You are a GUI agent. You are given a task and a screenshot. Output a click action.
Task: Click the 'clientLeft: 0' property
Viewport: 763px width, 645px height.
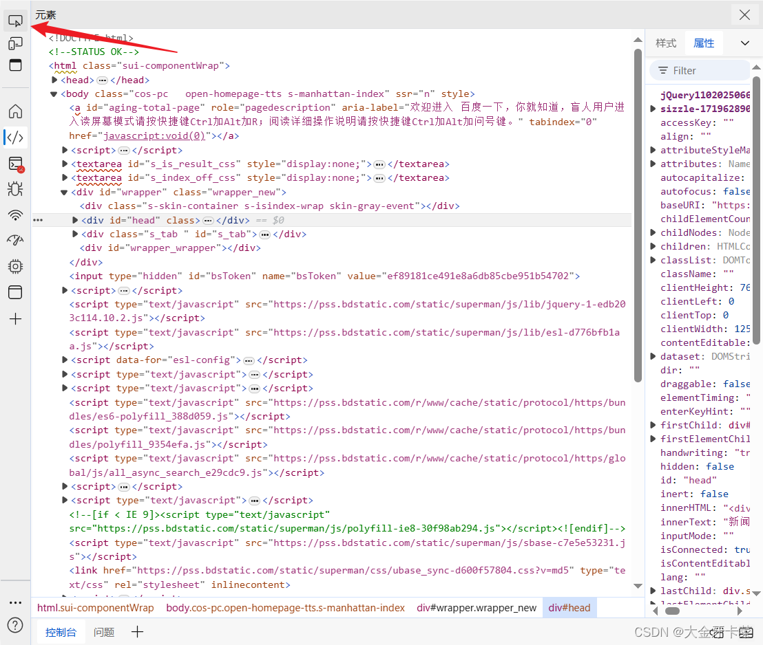tap(697, 301)
